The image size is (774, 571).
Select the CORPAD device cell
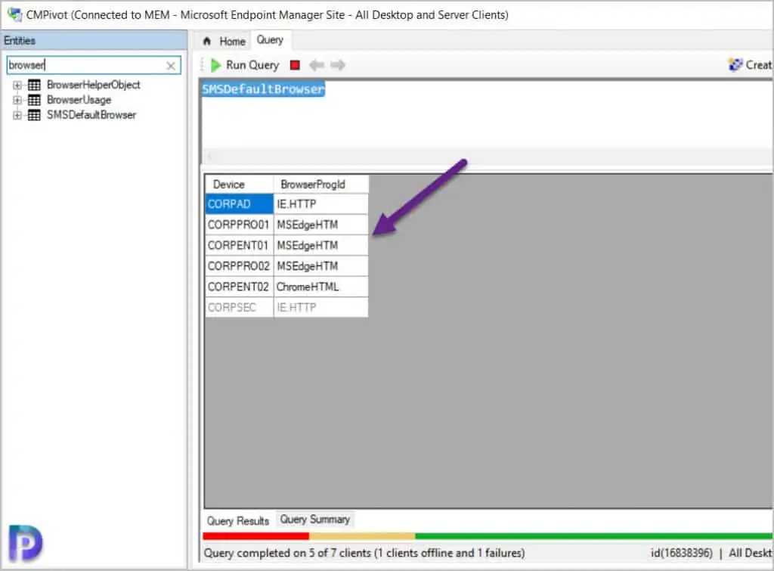[239, 204]
